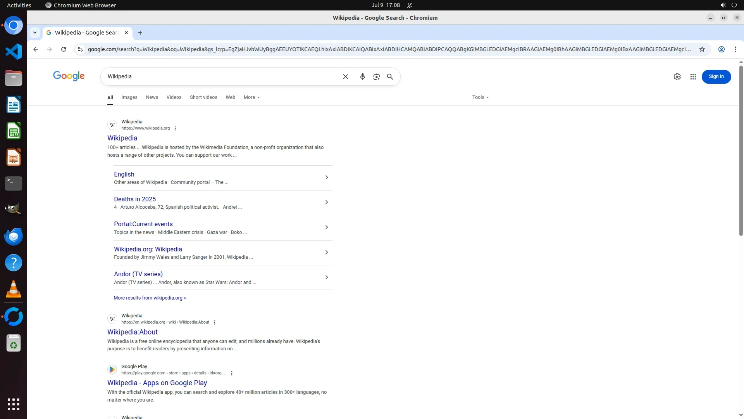Clear the search box text
Image resolution: width=744 pixels, height=419 pixels.
pos(345,77)
